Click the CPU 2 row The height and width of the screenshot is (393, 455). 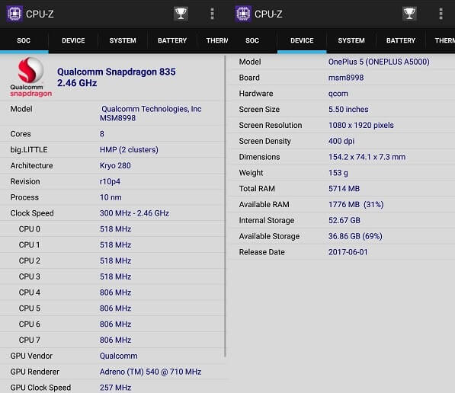pyautogui.click(x=112, y=260)
